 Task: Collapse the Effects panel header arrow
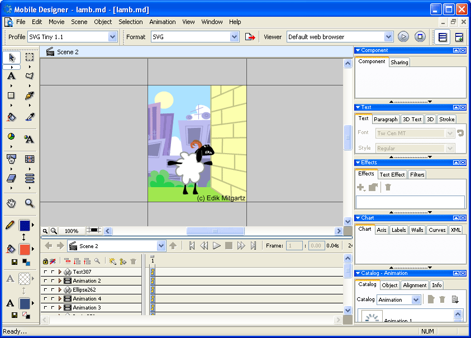coord(358,163)
